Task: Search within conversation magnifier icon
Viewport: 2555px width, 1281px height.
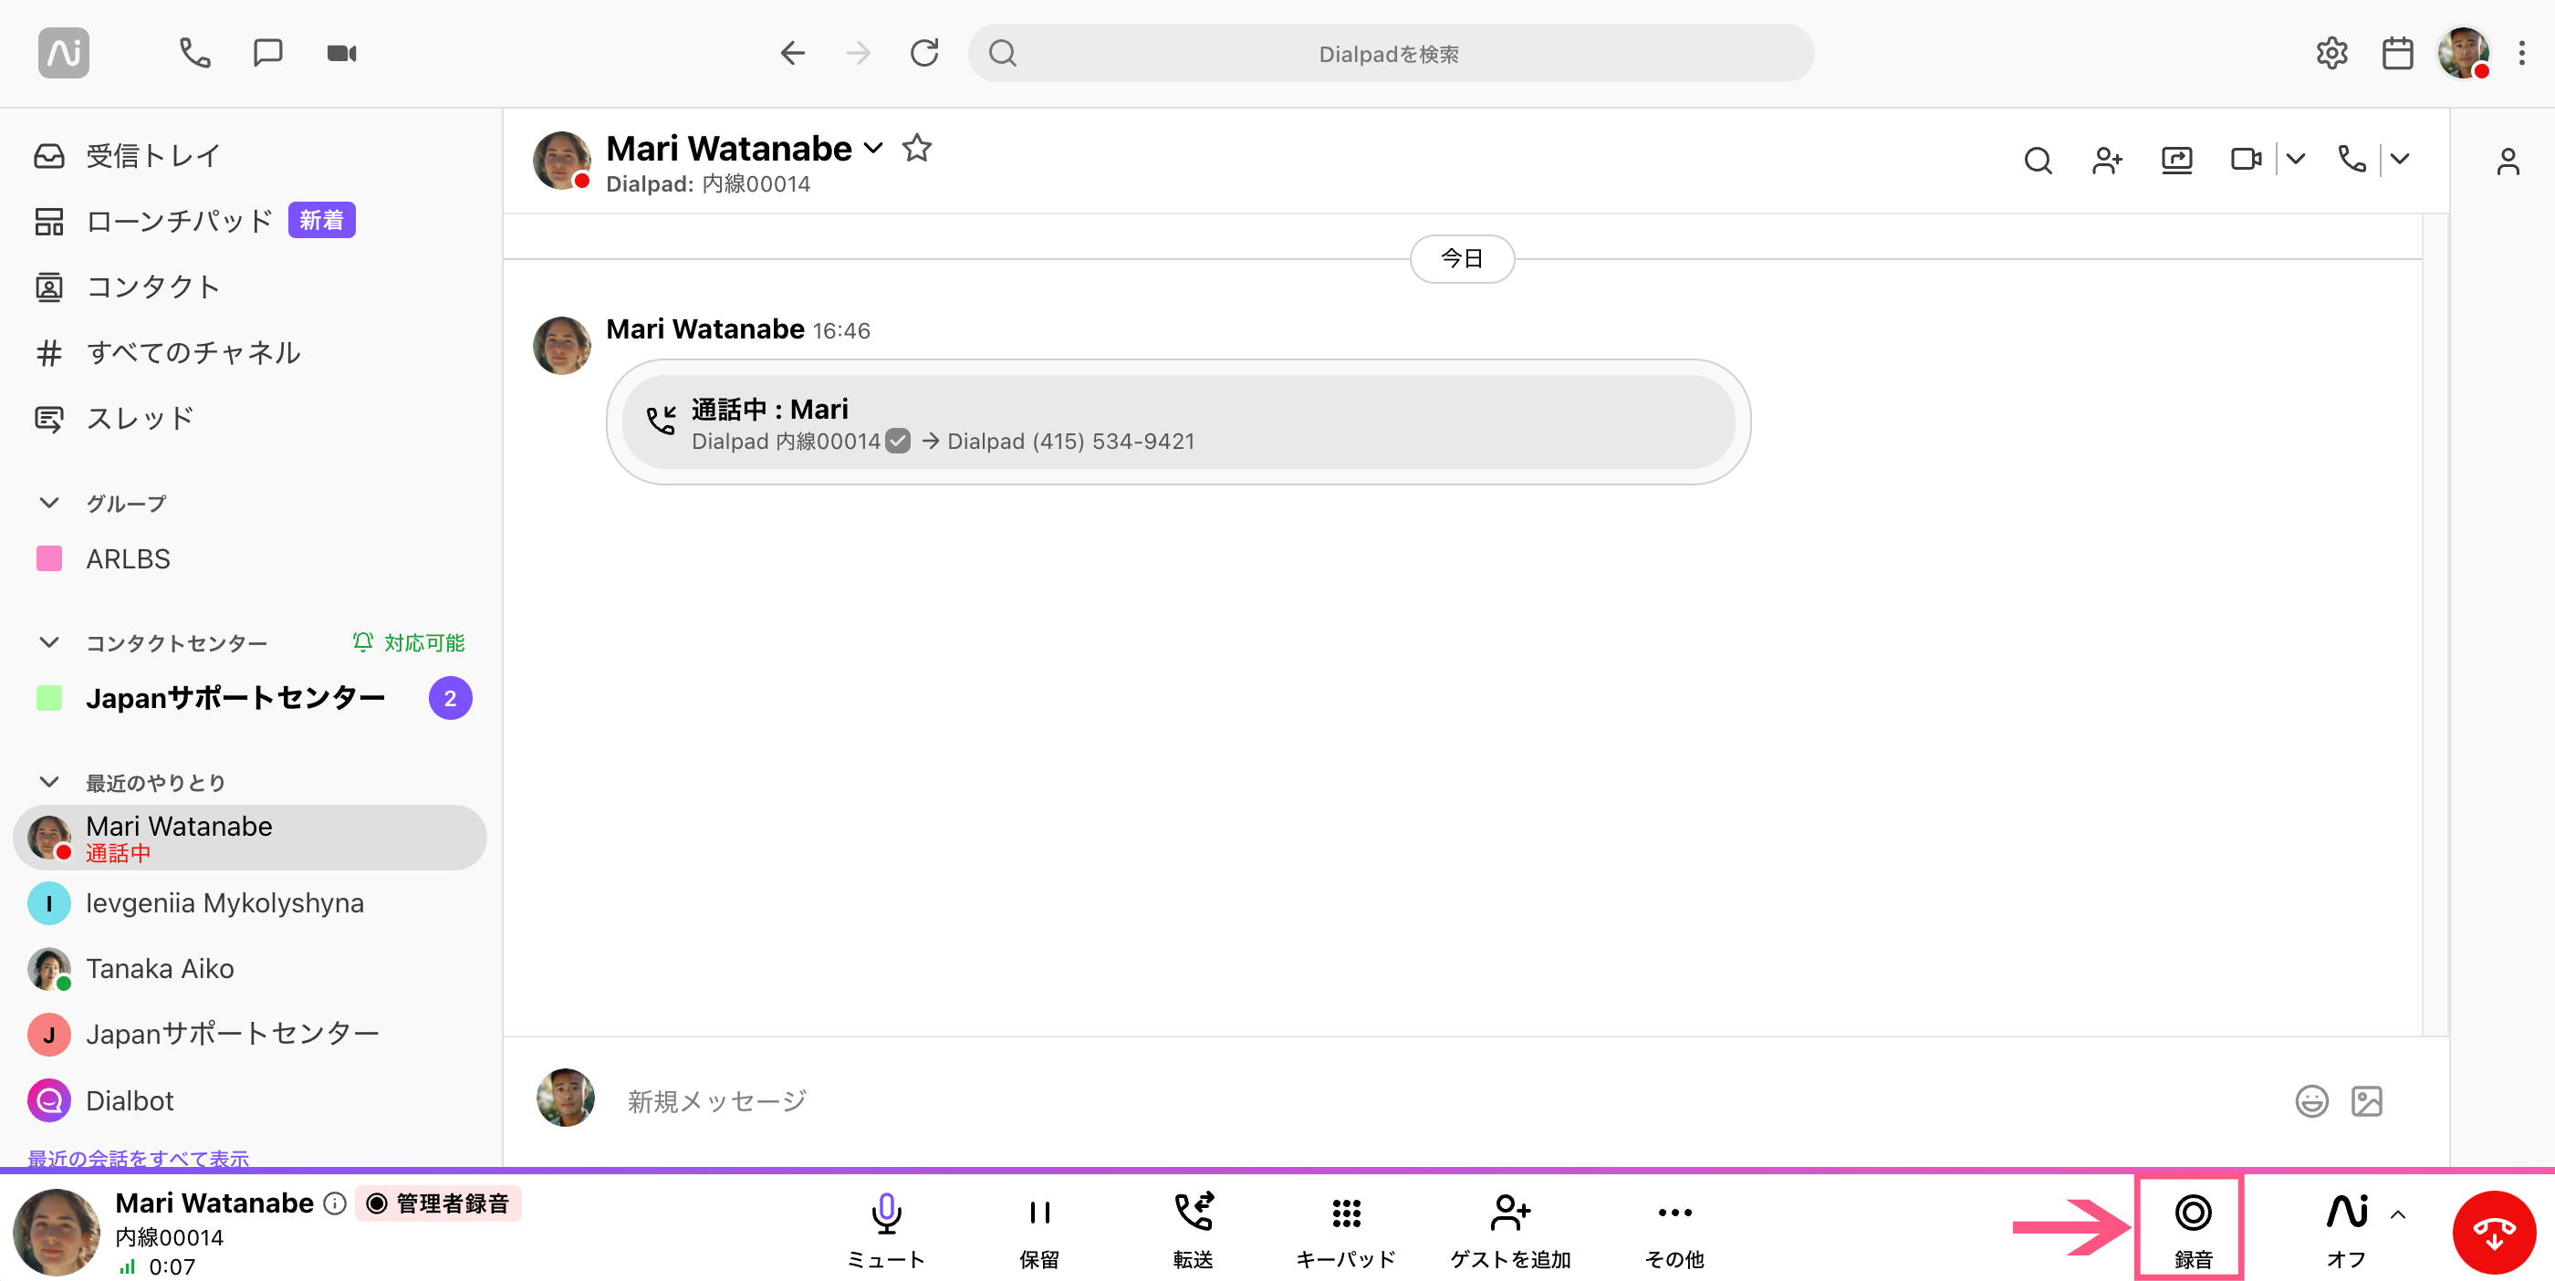Action: (x=2038, y=160)
